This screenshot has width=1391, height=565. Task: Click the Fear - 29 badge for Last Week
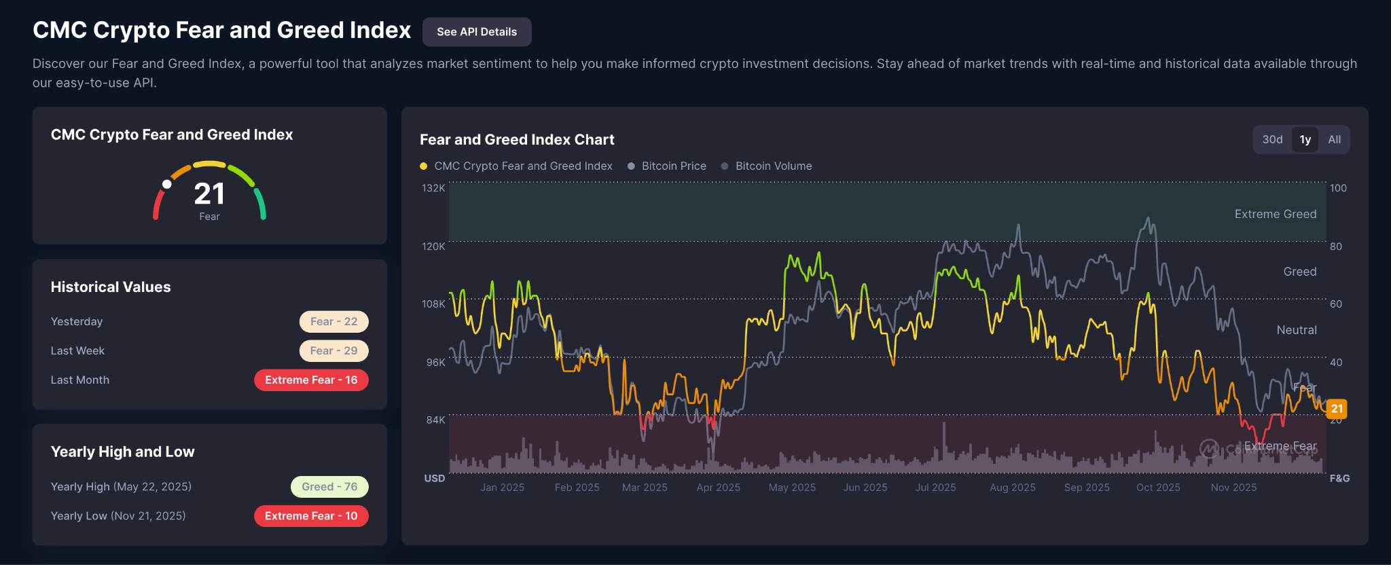pyautogui.click(x=333, y=350)
